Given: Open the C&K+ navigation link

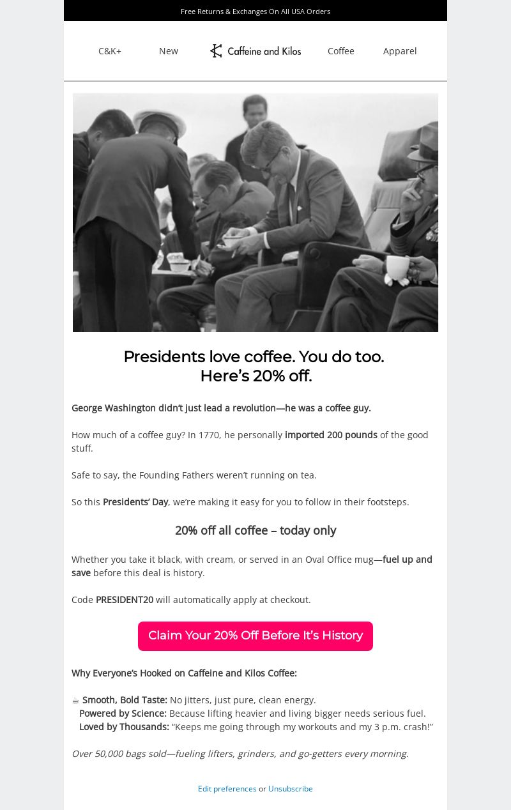Looking at the screenshot, I should click(x=110, y=51).
